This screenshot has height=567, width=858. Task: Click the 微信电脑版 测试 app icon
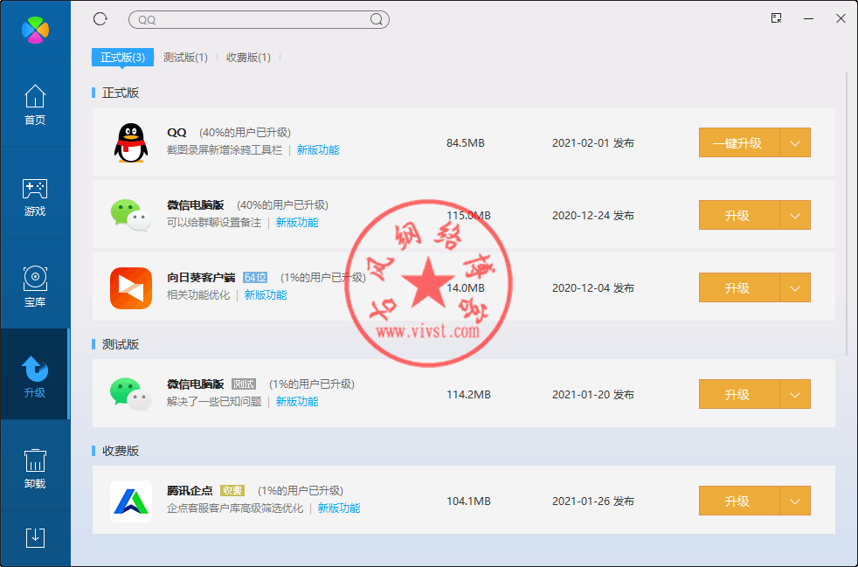131,394
